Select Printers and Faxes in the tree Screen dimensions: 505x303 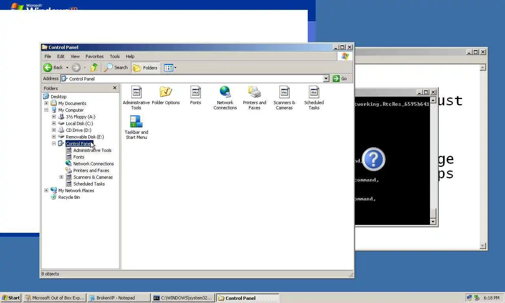coord(91,170)
